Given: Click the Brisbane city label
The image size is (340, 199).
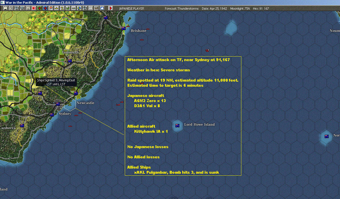Looking at the screenshot, I should click(138, 31).
